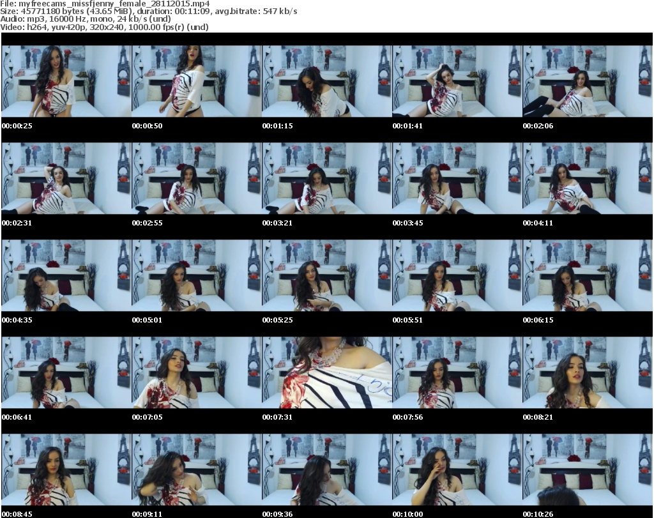Click the timestamp text 00:08:21
Viewport: 654px width, 518px height.
pos(538,416)
